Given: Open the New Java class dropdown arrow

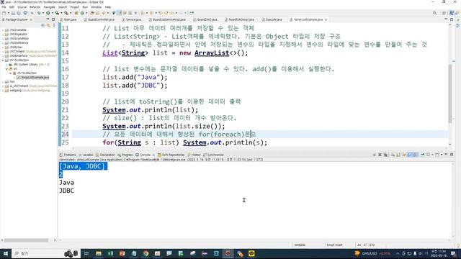Looking at the screenshot, I should click(x=86, y=13).
